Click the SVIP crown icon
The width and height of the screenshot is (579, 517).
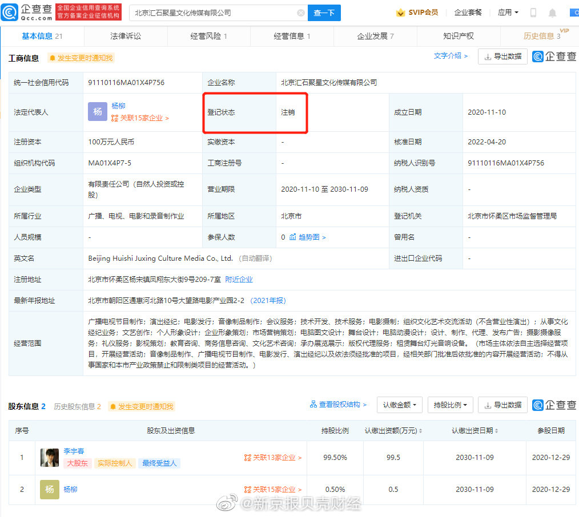click(400, 13)
